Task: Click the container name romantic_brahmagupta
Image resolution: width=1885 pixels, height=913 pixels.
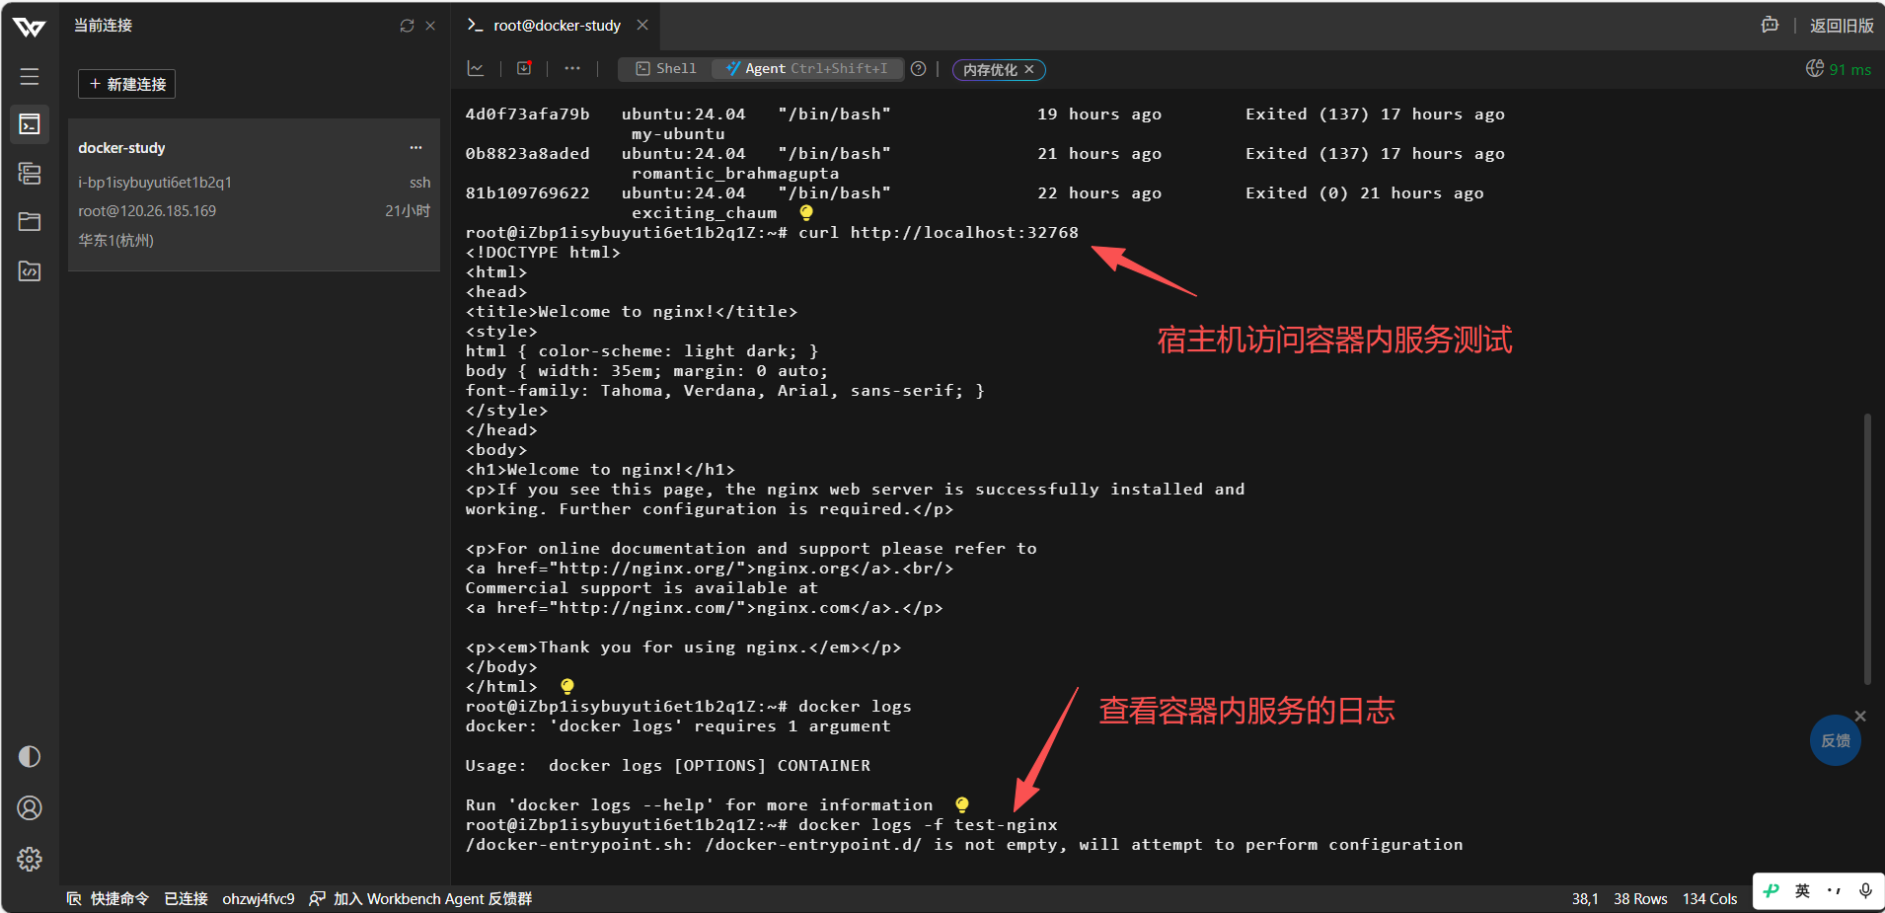Action: (735, 174)
